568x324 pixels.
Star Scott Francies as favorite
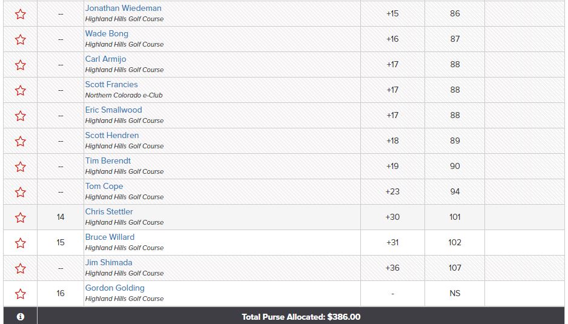pyautogui.click(x=21, y=90)
